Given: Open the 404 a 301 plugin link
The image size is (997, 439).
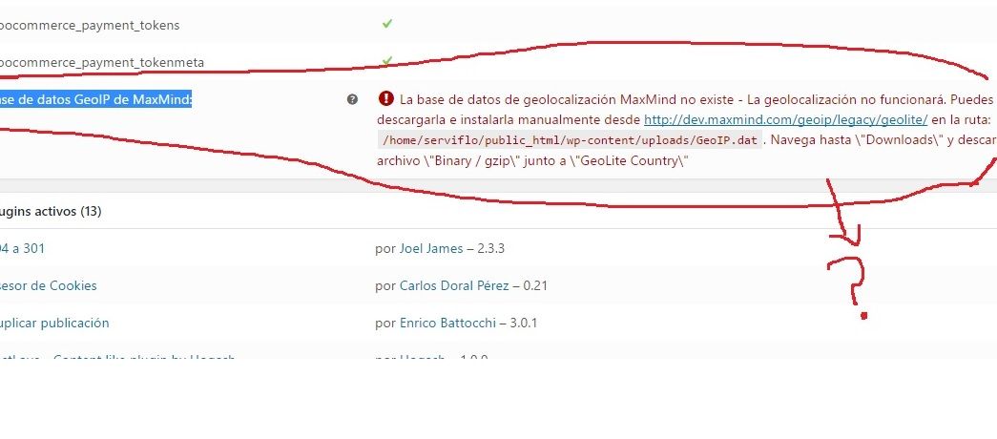Looking at the screenshot, I should pyautogui.click(x=22, y=248).
